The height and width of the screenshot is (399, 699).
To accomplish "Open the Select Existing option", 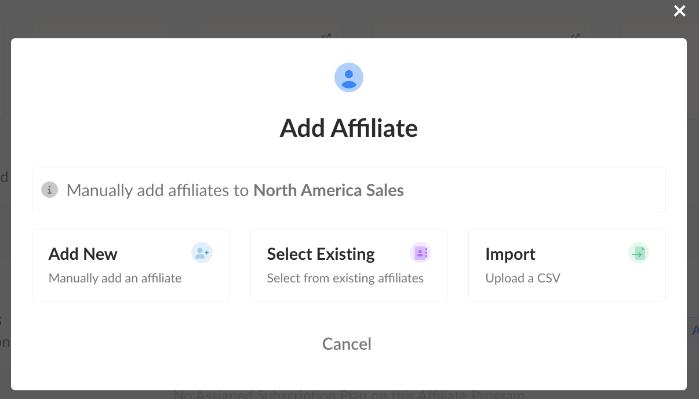I will coord(349,265).
